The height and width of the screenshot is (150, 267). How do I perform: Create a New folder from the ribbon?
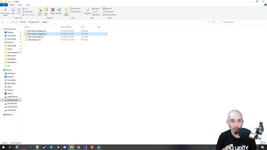(66, 12)
